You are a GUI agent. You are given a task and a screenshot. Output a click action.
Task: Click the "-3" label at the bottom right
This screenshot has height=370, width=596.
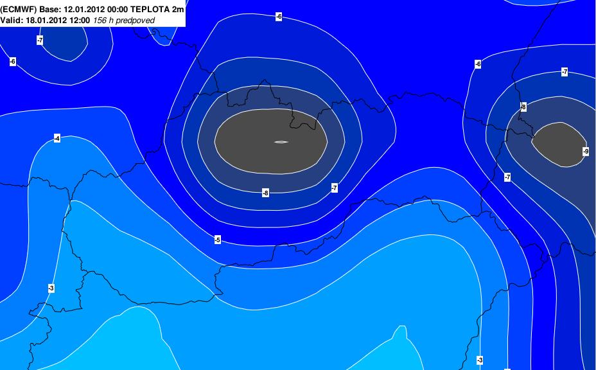tap(479, 359)
